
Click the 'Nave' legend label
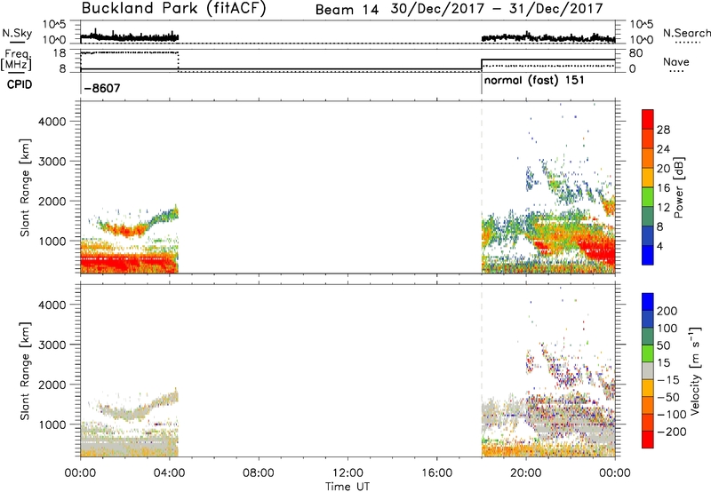(x=676, y=61)
